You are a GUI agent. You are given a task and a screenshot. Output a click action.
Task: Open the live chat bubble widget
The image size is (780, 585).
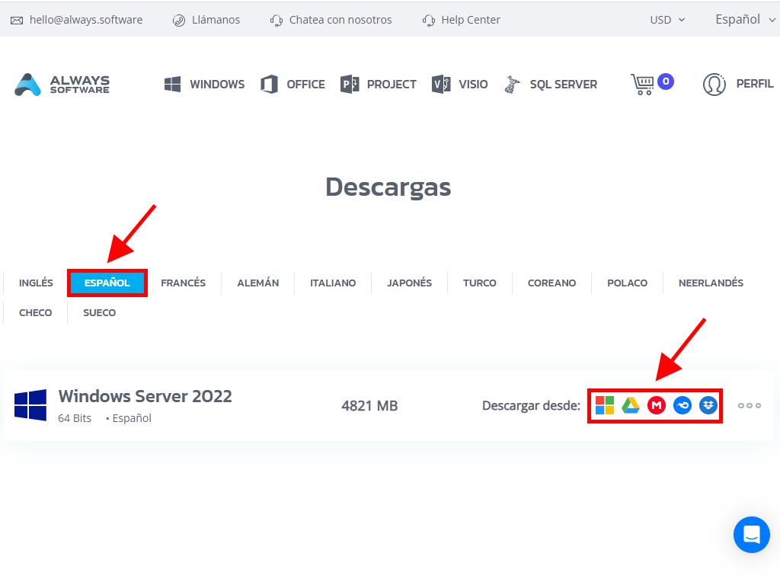point(751,535)
